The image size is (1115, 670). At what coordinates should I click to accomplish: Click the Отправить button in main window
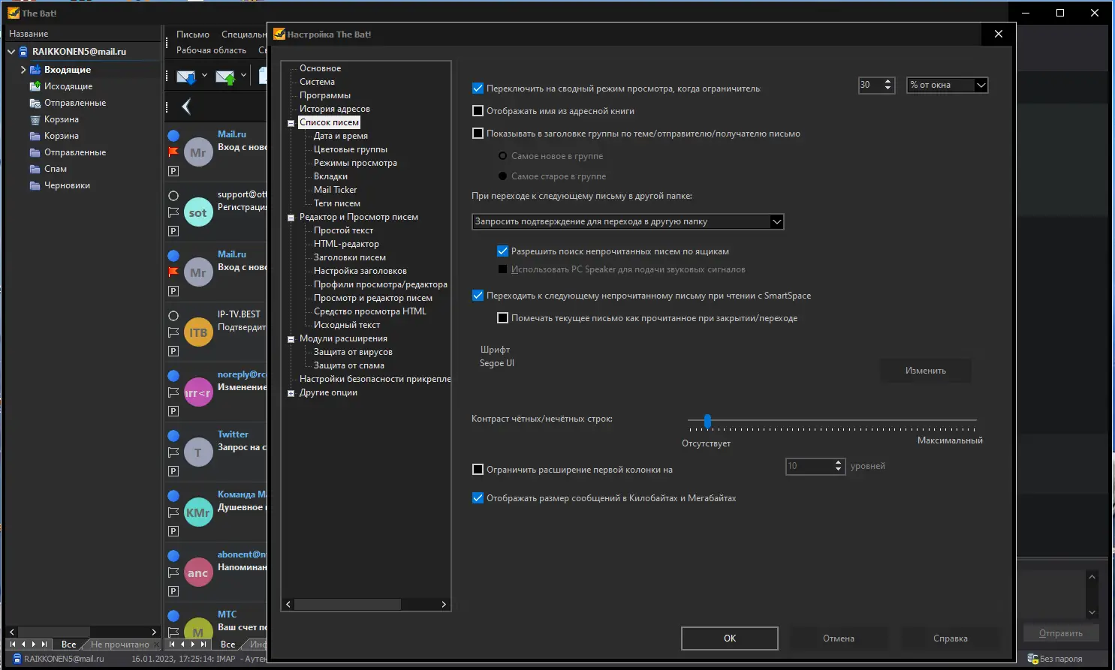coord(1061,633)
